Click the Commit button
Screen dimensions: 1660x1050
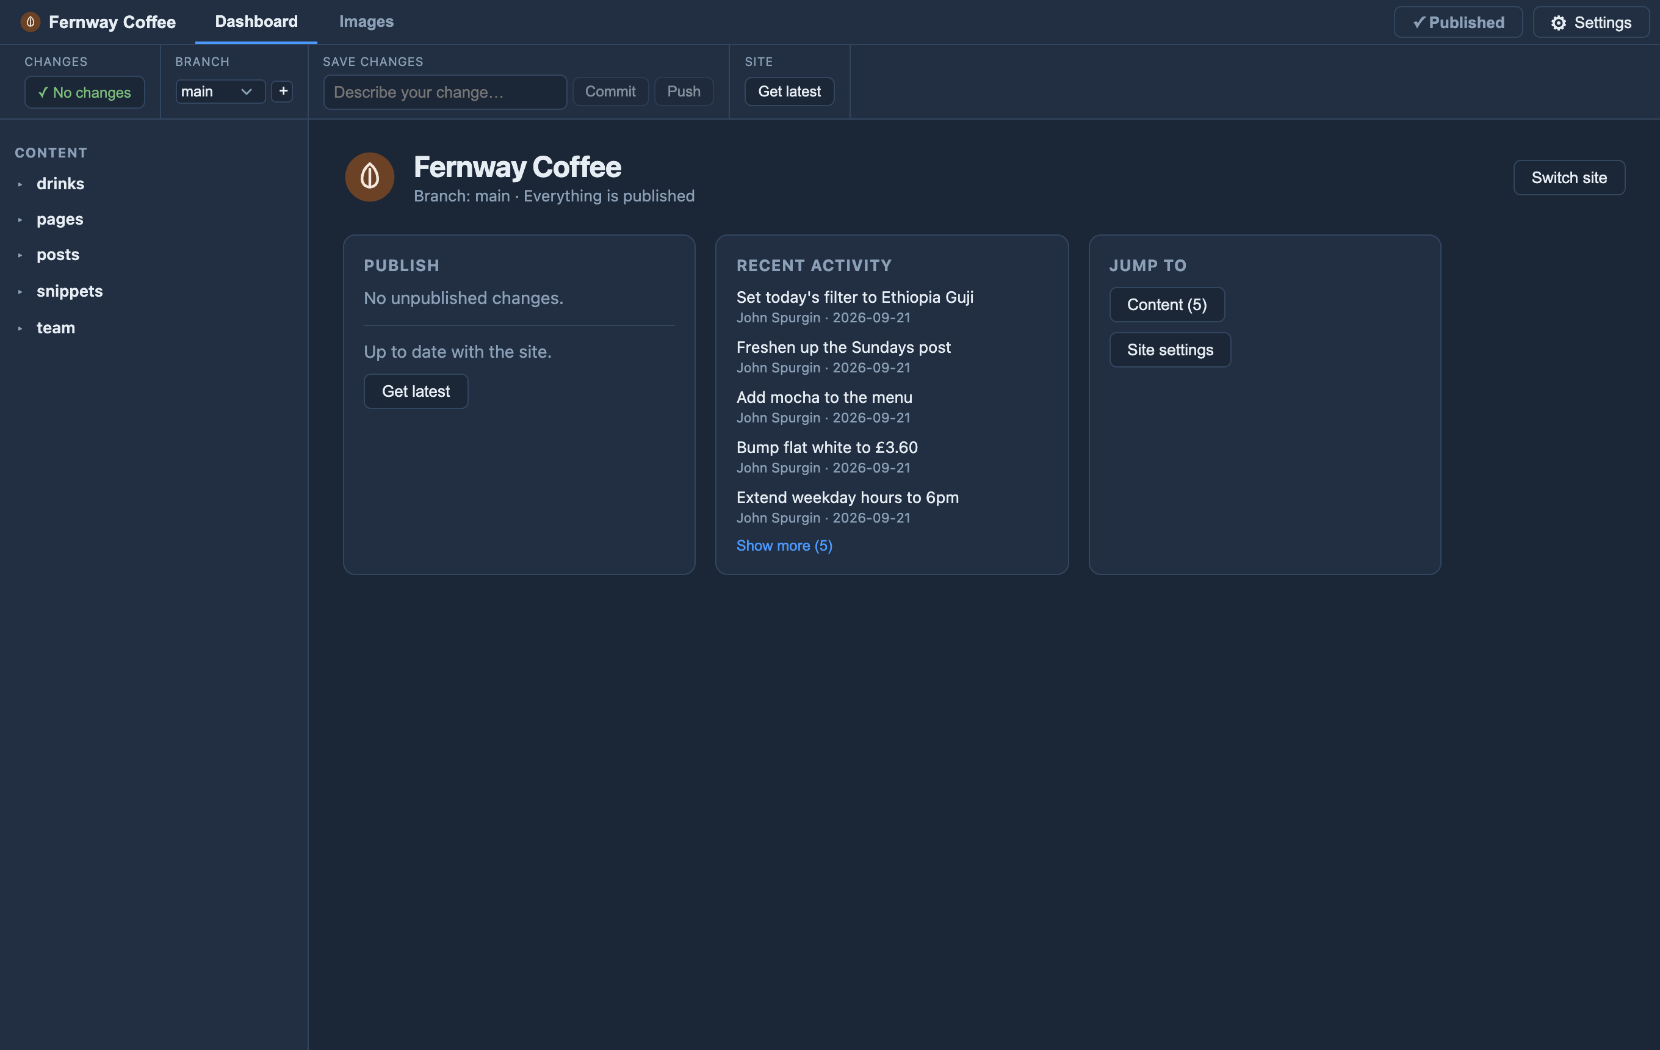pos(610,91)
